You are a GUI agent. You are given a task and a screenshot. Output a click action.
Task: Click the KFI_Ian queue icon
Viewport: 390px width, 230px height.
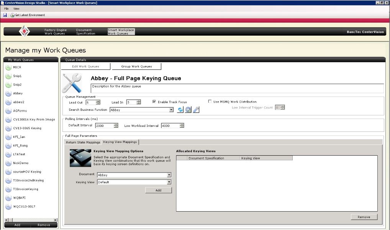(8, 137)
